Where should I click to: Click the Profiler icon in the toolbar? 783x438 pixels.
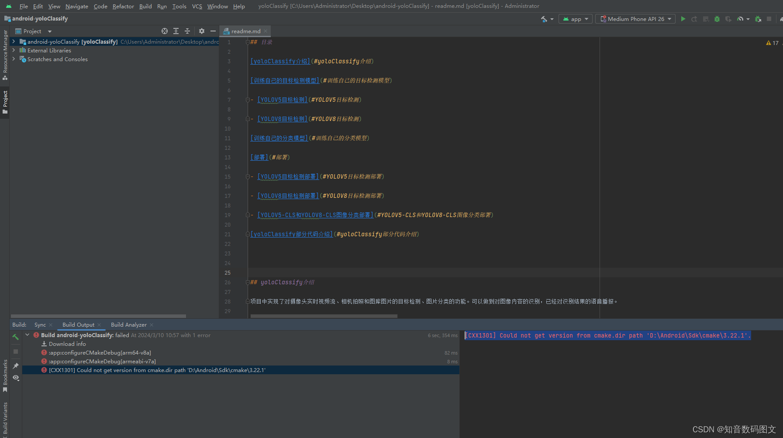click(741, 19)
